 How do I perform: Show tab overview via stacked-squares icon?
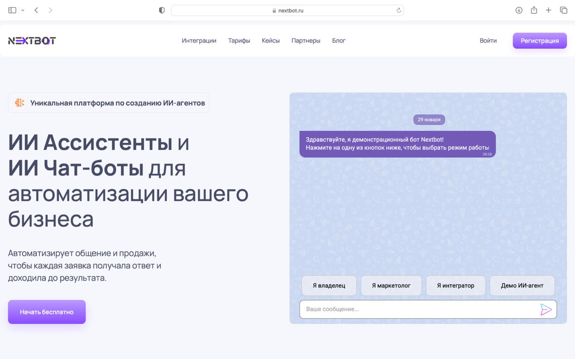click(563, 9)
